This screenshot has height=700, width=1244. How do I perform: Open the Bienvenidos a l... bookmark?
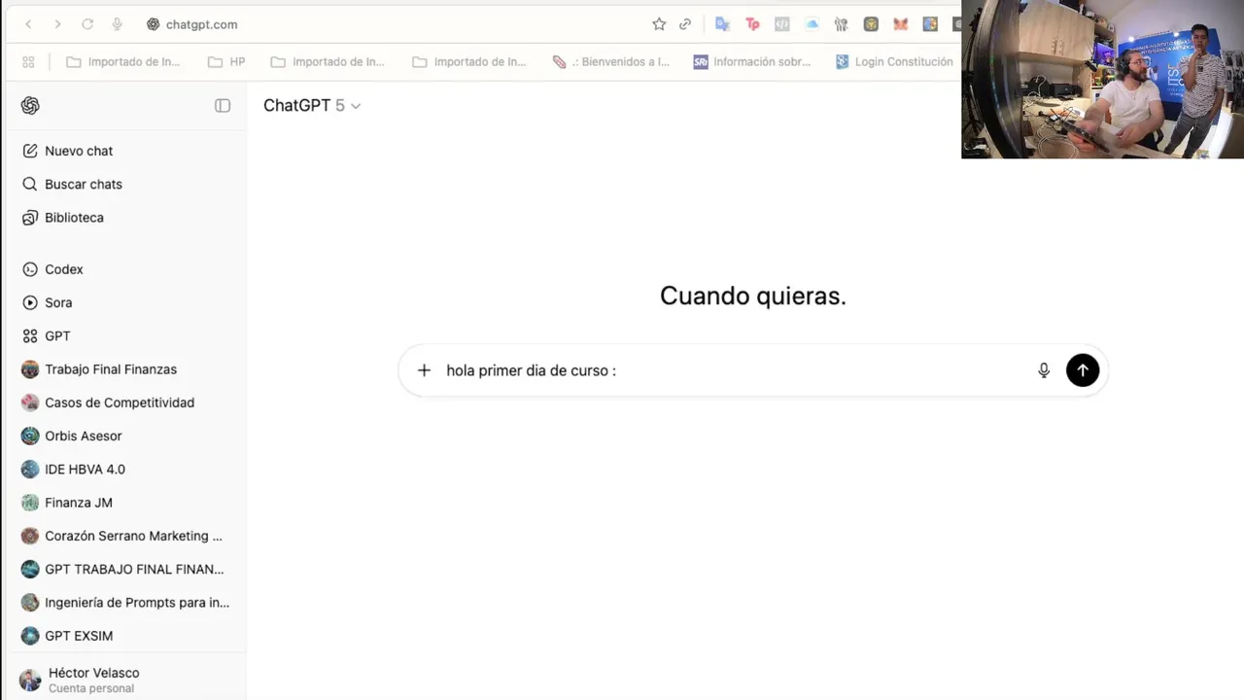coord(611,61)
